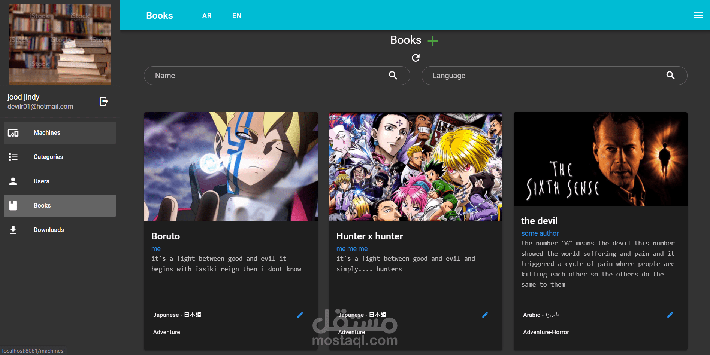Click the devil description paragraph
710x355 pixels.
click(598, 264)
